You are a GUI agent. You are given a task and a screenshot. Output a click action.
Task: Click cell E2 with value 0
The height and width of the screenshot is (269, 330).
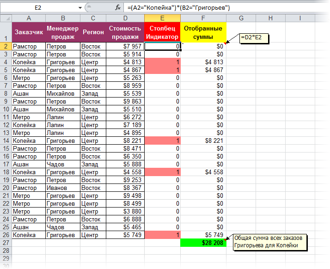pyautogui.click(x=162, y=46)
